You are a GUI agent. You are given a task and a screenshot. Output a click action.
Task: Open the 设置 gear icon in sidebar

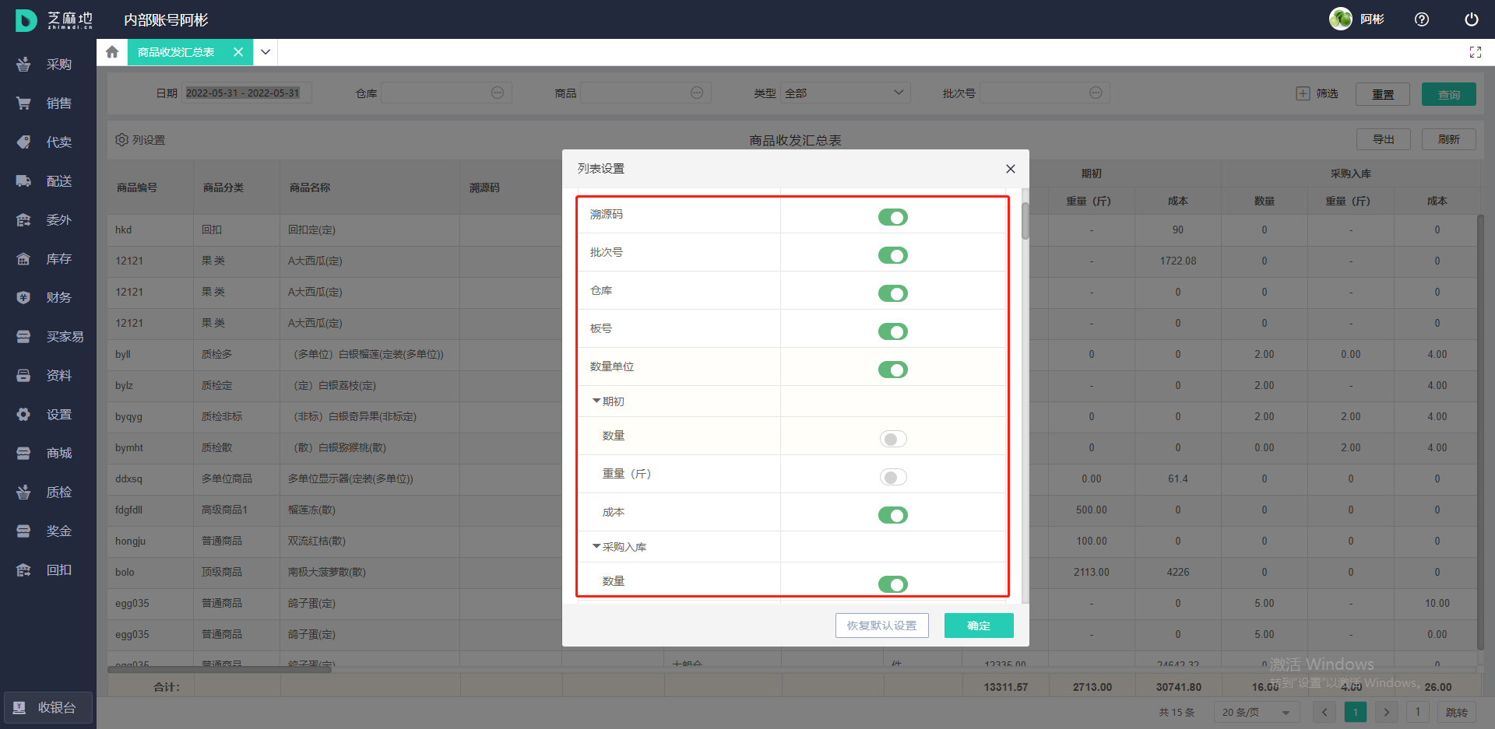click(23, 414)
